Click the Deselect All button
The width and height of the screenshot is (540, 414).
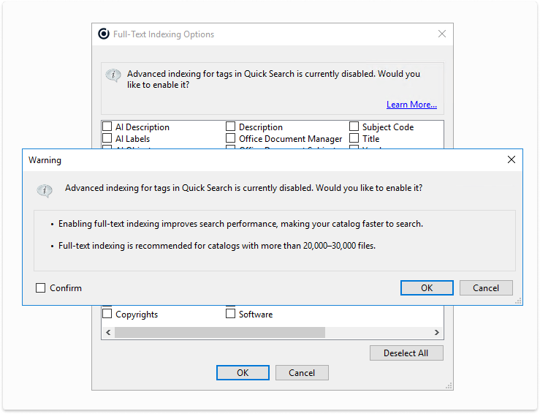[406, 353]
